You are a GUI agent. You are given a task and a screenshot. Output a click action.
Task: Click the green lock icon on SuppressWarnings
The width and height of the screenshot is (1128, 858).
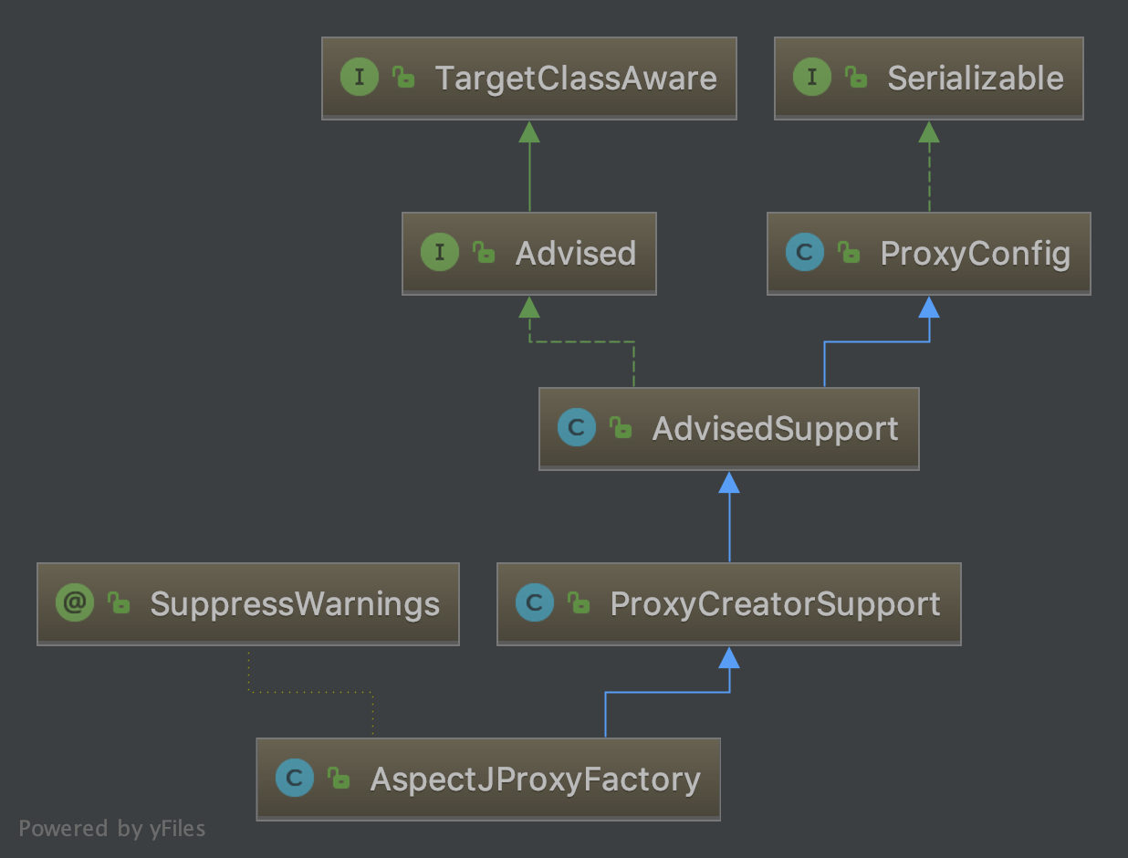[x=119, y=603]
